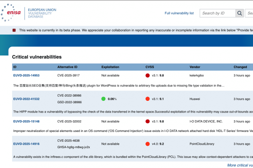This screenshot has height=168, width=253.
Task: Click the dark red CVSS dot for EUVD-2025-14953
Action: 148,75
